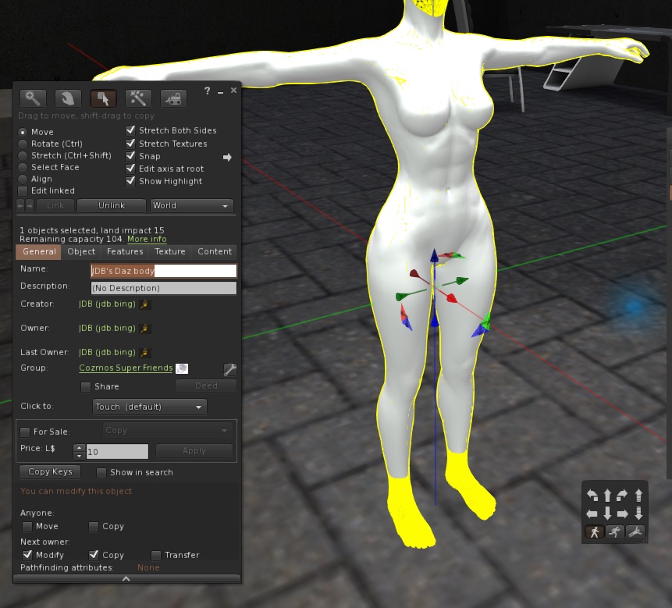Image resolution: width=672 pixels, height=608 pixels.
Task: Check the For Sale checkbox
Action: click(25, 432)
